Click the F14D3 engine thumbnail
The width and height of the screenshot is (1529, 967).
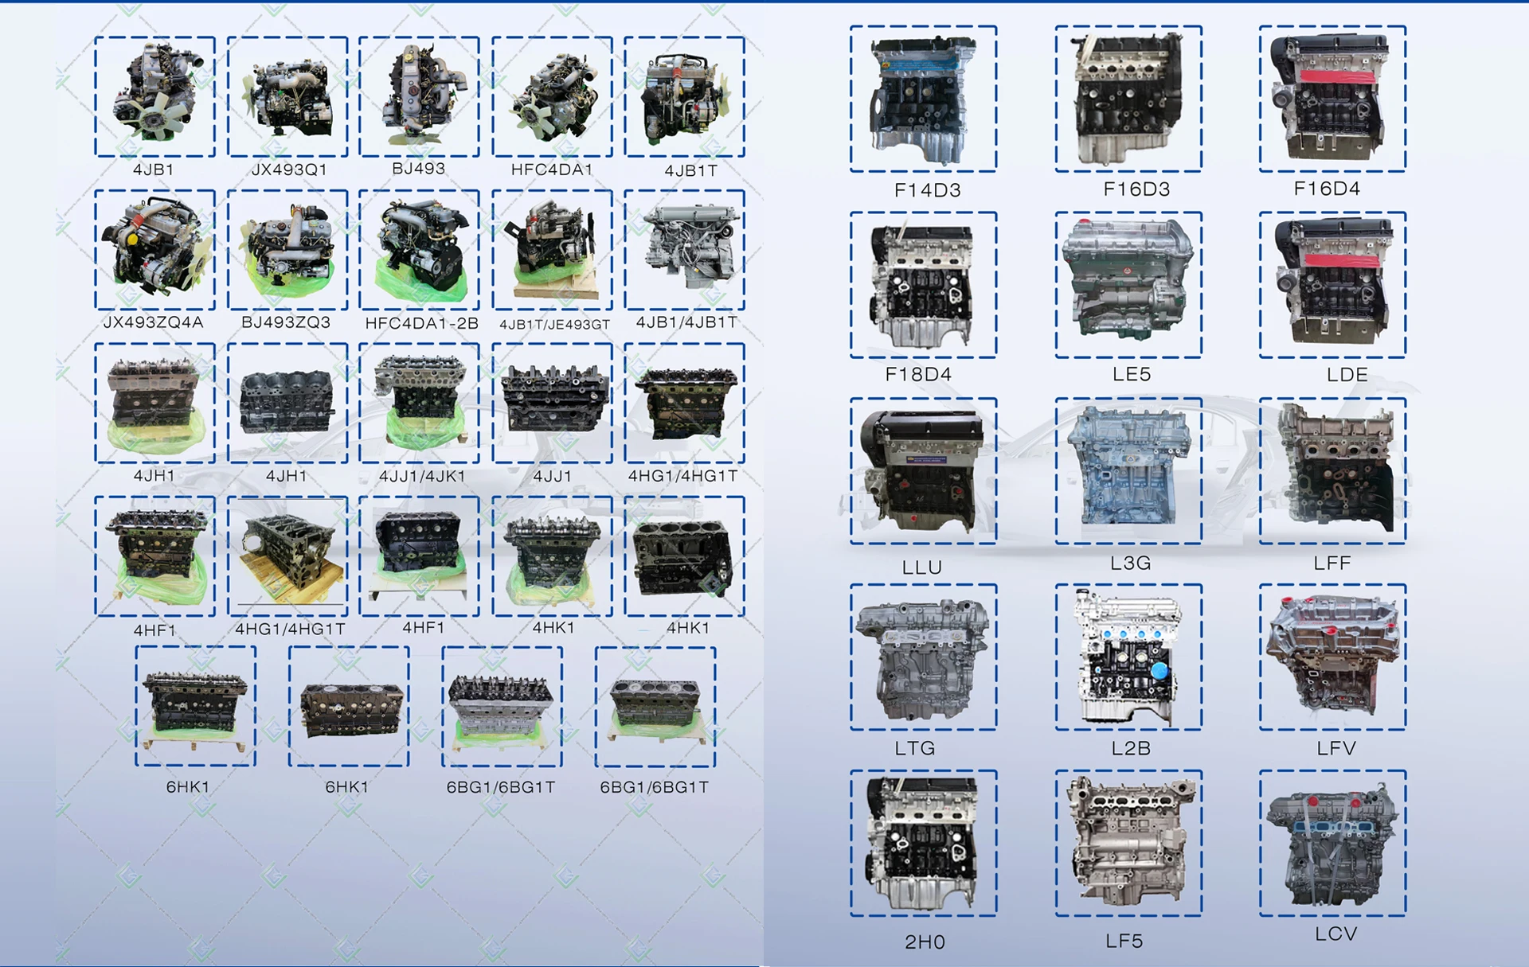tap(923, 99)
